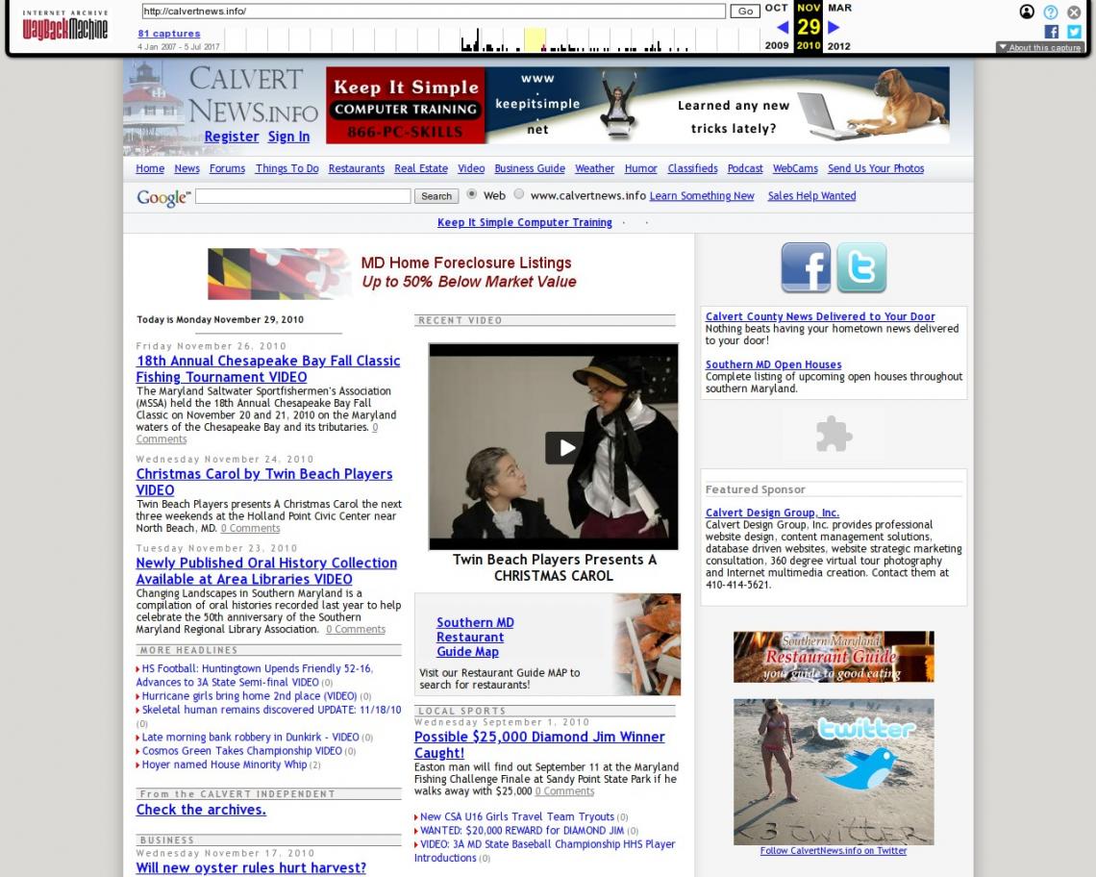This screenshot has width=1096, height=877.
Task: Open Possible $25,000 Diamond Jim Winner headline
Action: pyautogui.click(x=539, y=744)
